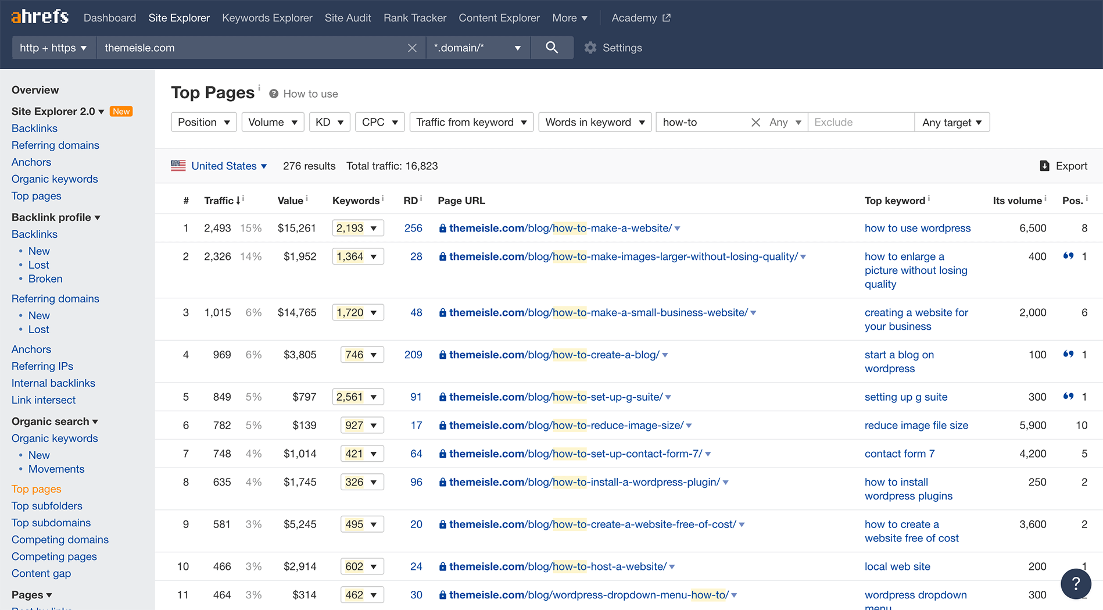
Task: Open Competing domains in sidebar
Action: click(60, 540)
